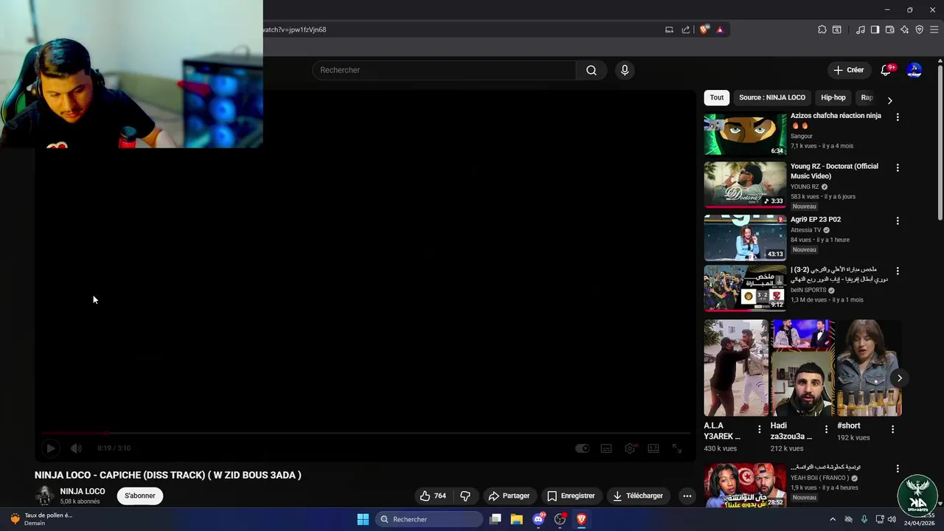Show the Brave sidebar panel
The width and height of the screenshot is (944, 531).
875,29
